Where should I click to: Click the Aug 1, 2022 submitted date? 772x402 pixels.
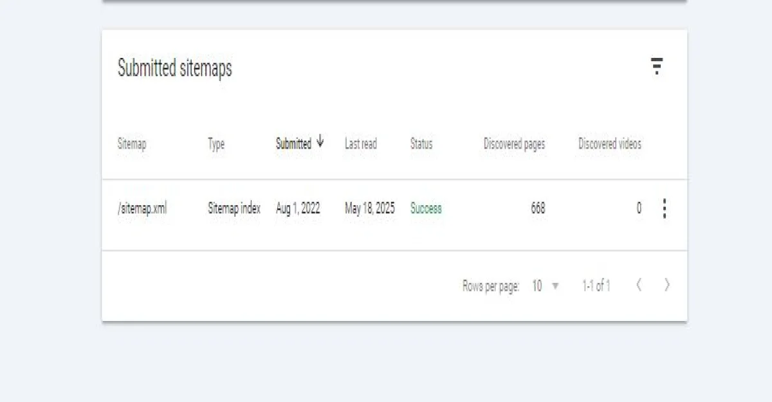(x=298, y=208)
